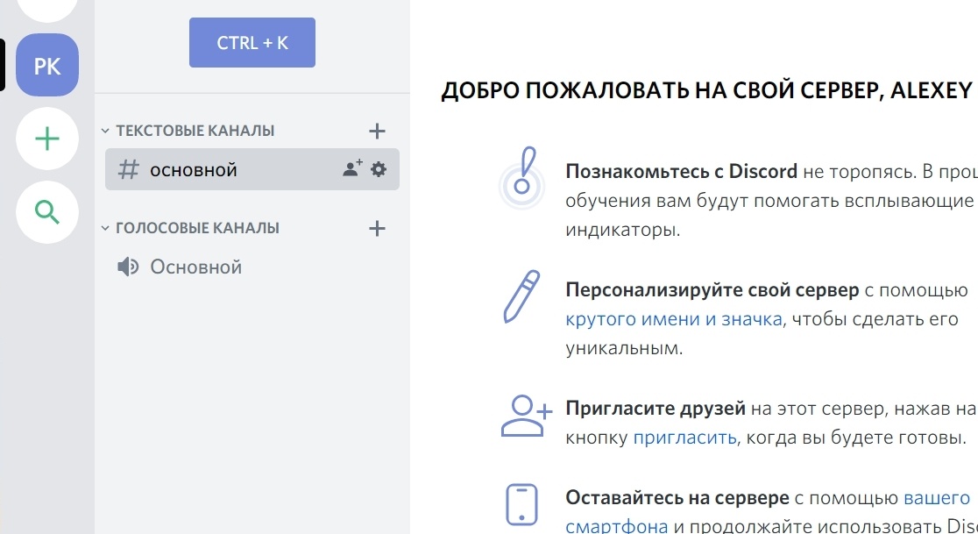This screenshot has width=978, height=534.
Task: Create a text channel with the plus
Action: pos(377,130)
